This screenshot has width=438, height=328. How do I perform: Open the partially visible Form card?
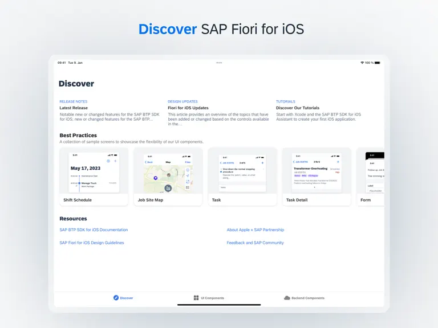pos(371,177)
